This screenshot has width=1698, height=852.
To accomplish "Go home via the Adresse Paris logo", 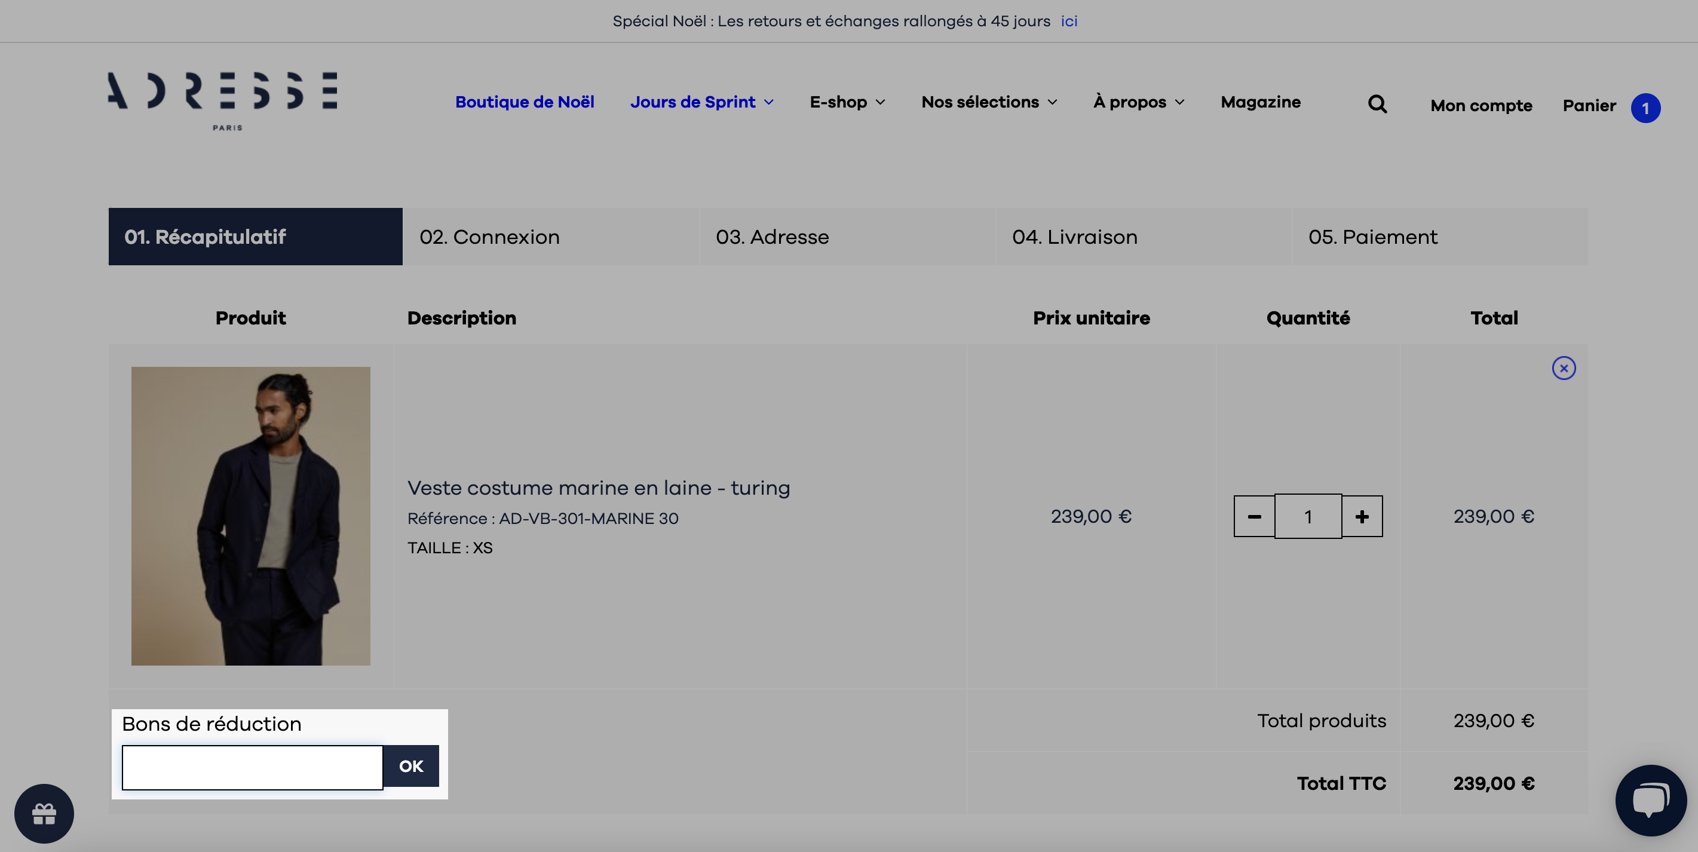I will [223, 101].
